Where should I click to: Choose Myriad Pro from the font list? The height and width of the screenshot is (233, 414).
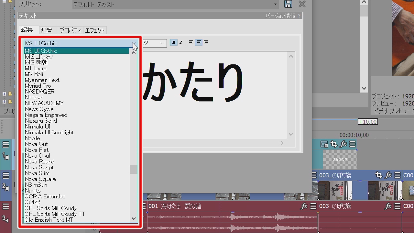(x=38, y=86)
